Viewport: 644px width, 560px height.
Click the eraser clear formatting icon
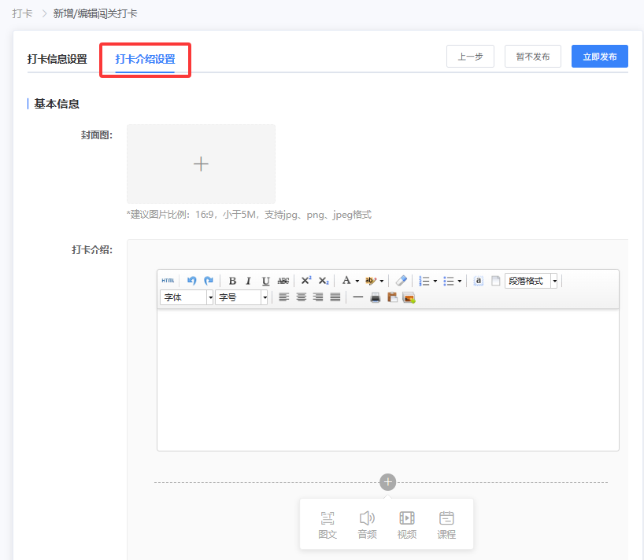[x=402, y=281]
